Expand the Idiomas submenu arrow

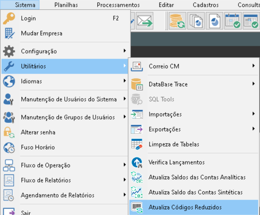click(125, 81)
